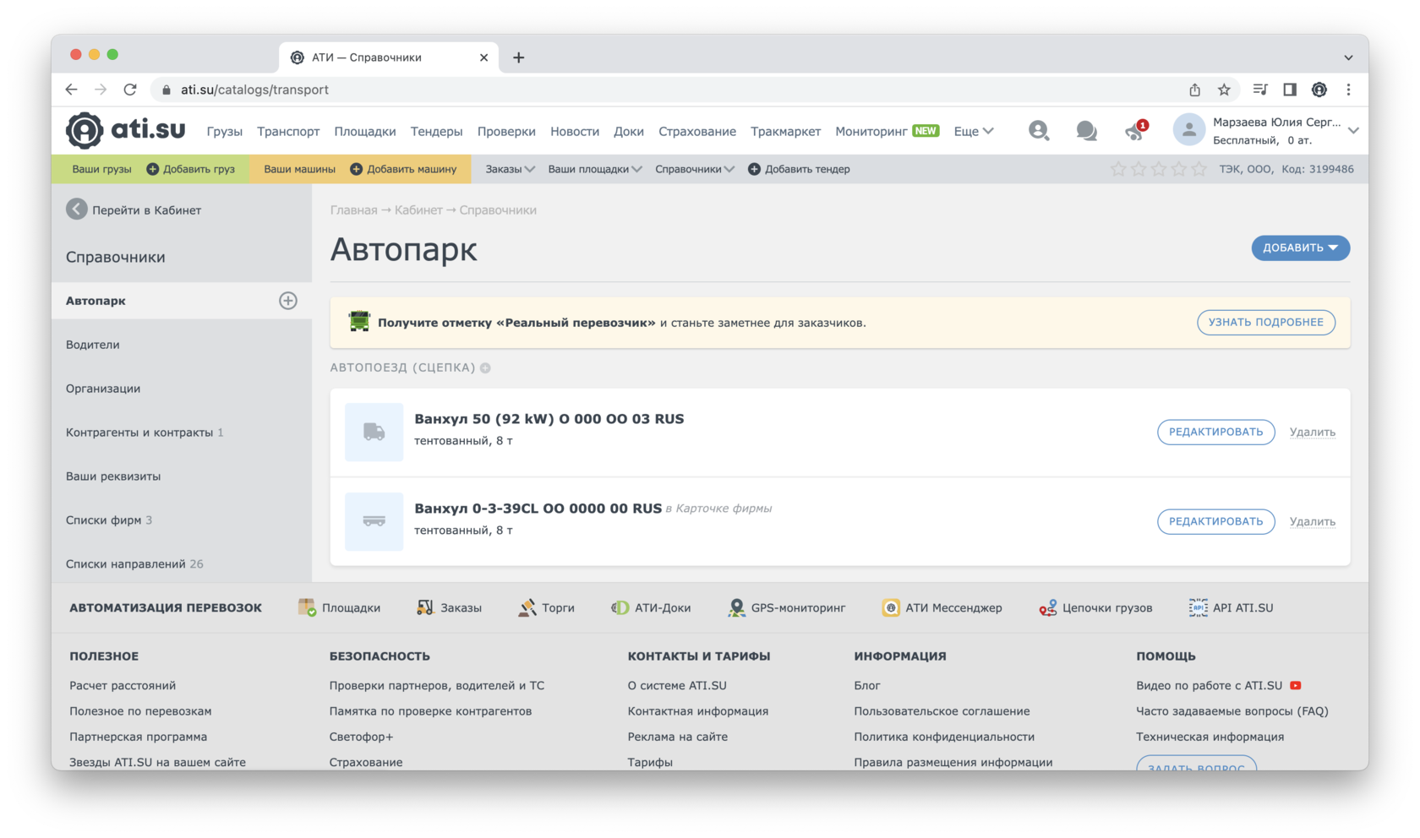1420x838 pixels.
Task: Edit the Ванхул 50 vehicle
Action: 1215,432
